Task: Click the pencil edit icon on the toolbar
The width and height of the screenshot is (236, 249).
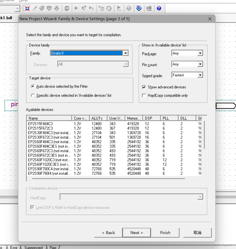Action: 35,8
